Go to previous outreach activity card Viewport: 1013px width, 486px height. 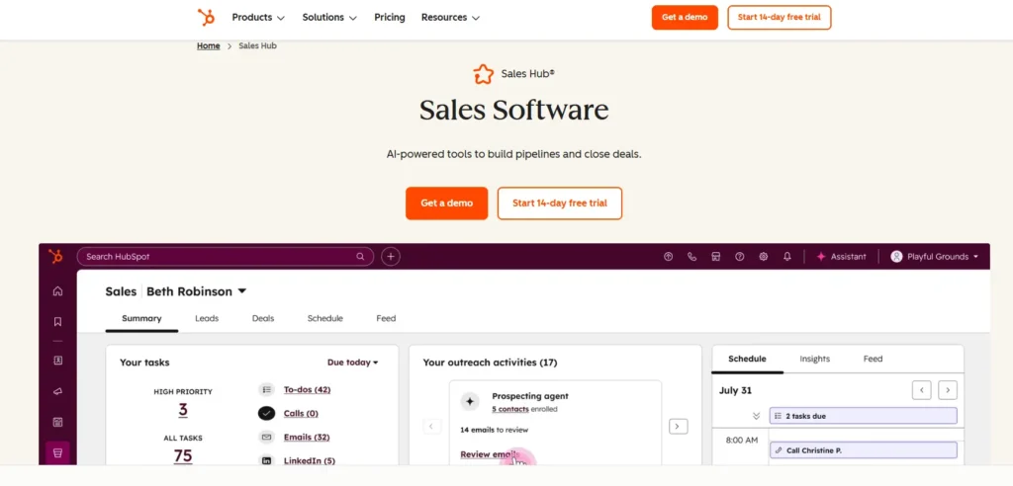click(431, 427)
